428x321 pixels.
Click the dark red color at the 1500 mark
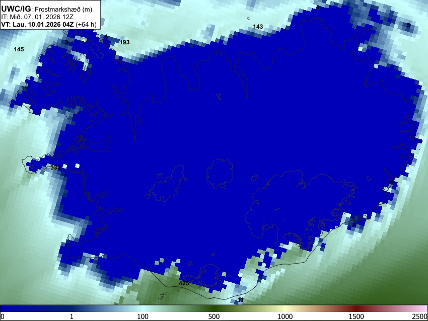pos(356,308)
